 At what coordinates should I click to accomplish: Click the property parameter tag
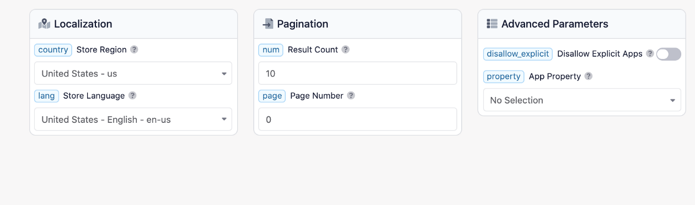point(504,77)
